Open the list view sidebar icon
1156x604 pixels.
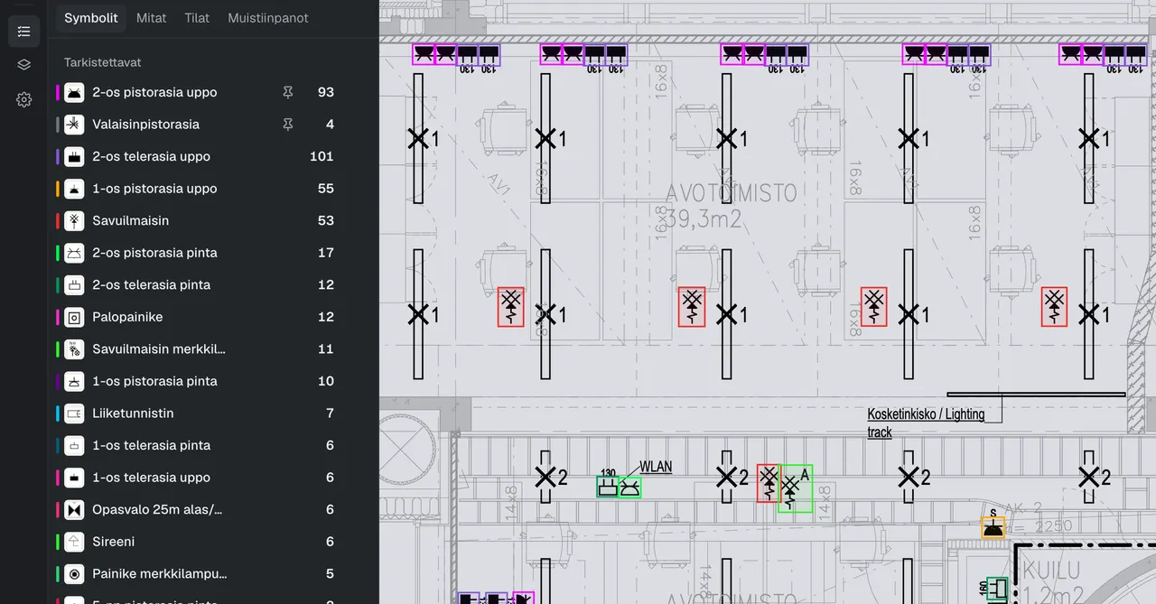pos(23,32)
